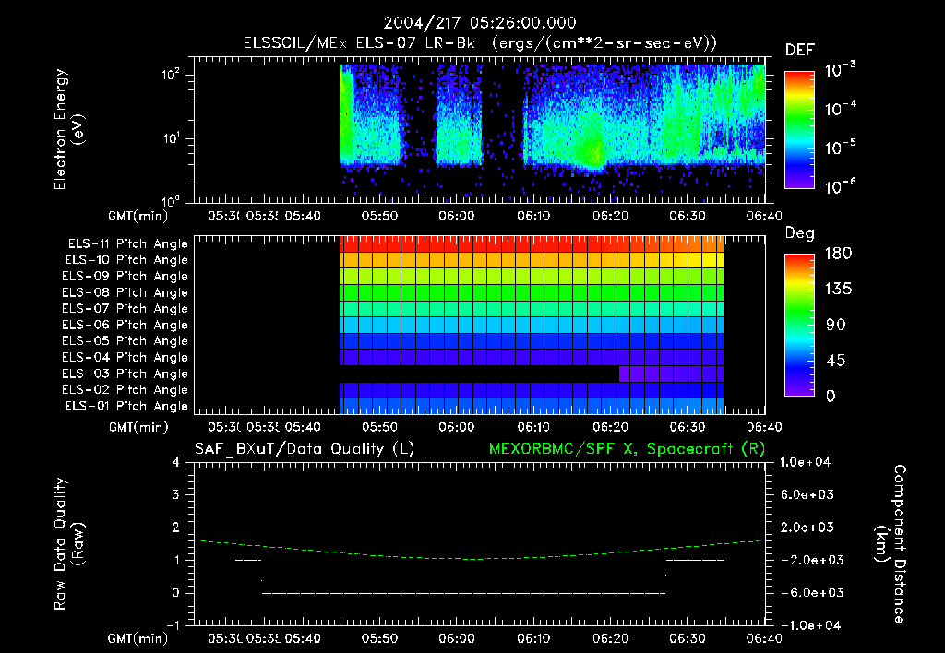Click the 10^1 tick on electron energy axis
This screenshot has height=653, width=945.
click(171, 138)
